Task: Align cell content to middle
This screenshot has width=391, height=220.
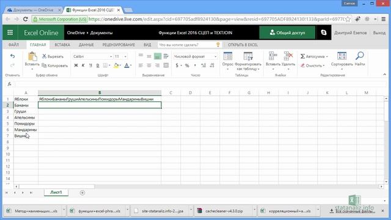Action: (x=149, y=56)
